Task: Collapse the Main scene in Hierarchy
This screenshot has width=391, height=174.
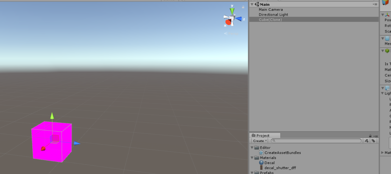Action: 252,4
